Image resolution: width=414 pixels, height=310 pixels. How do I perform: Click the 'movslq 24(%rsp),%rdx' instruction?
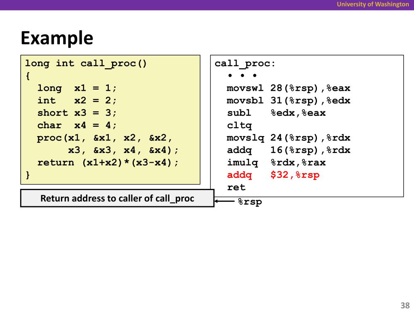coord(289,138)
